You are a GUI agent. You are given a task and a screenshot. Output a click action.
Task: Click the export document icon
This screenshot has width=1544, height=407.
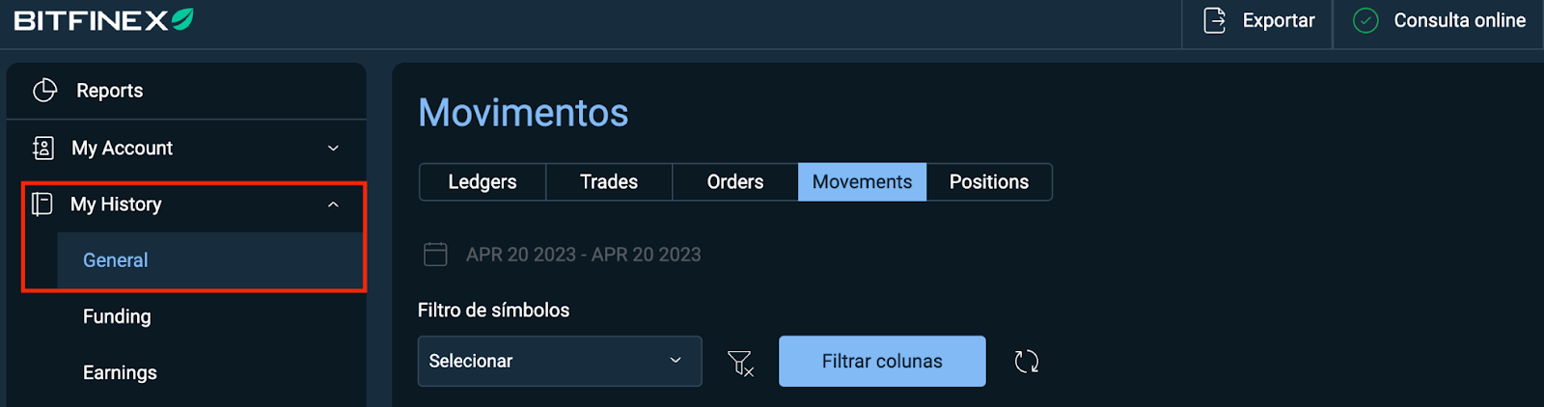click(x=1215, y=20)
